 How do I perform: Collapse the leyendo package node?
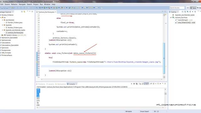click(x=3, y=25)
